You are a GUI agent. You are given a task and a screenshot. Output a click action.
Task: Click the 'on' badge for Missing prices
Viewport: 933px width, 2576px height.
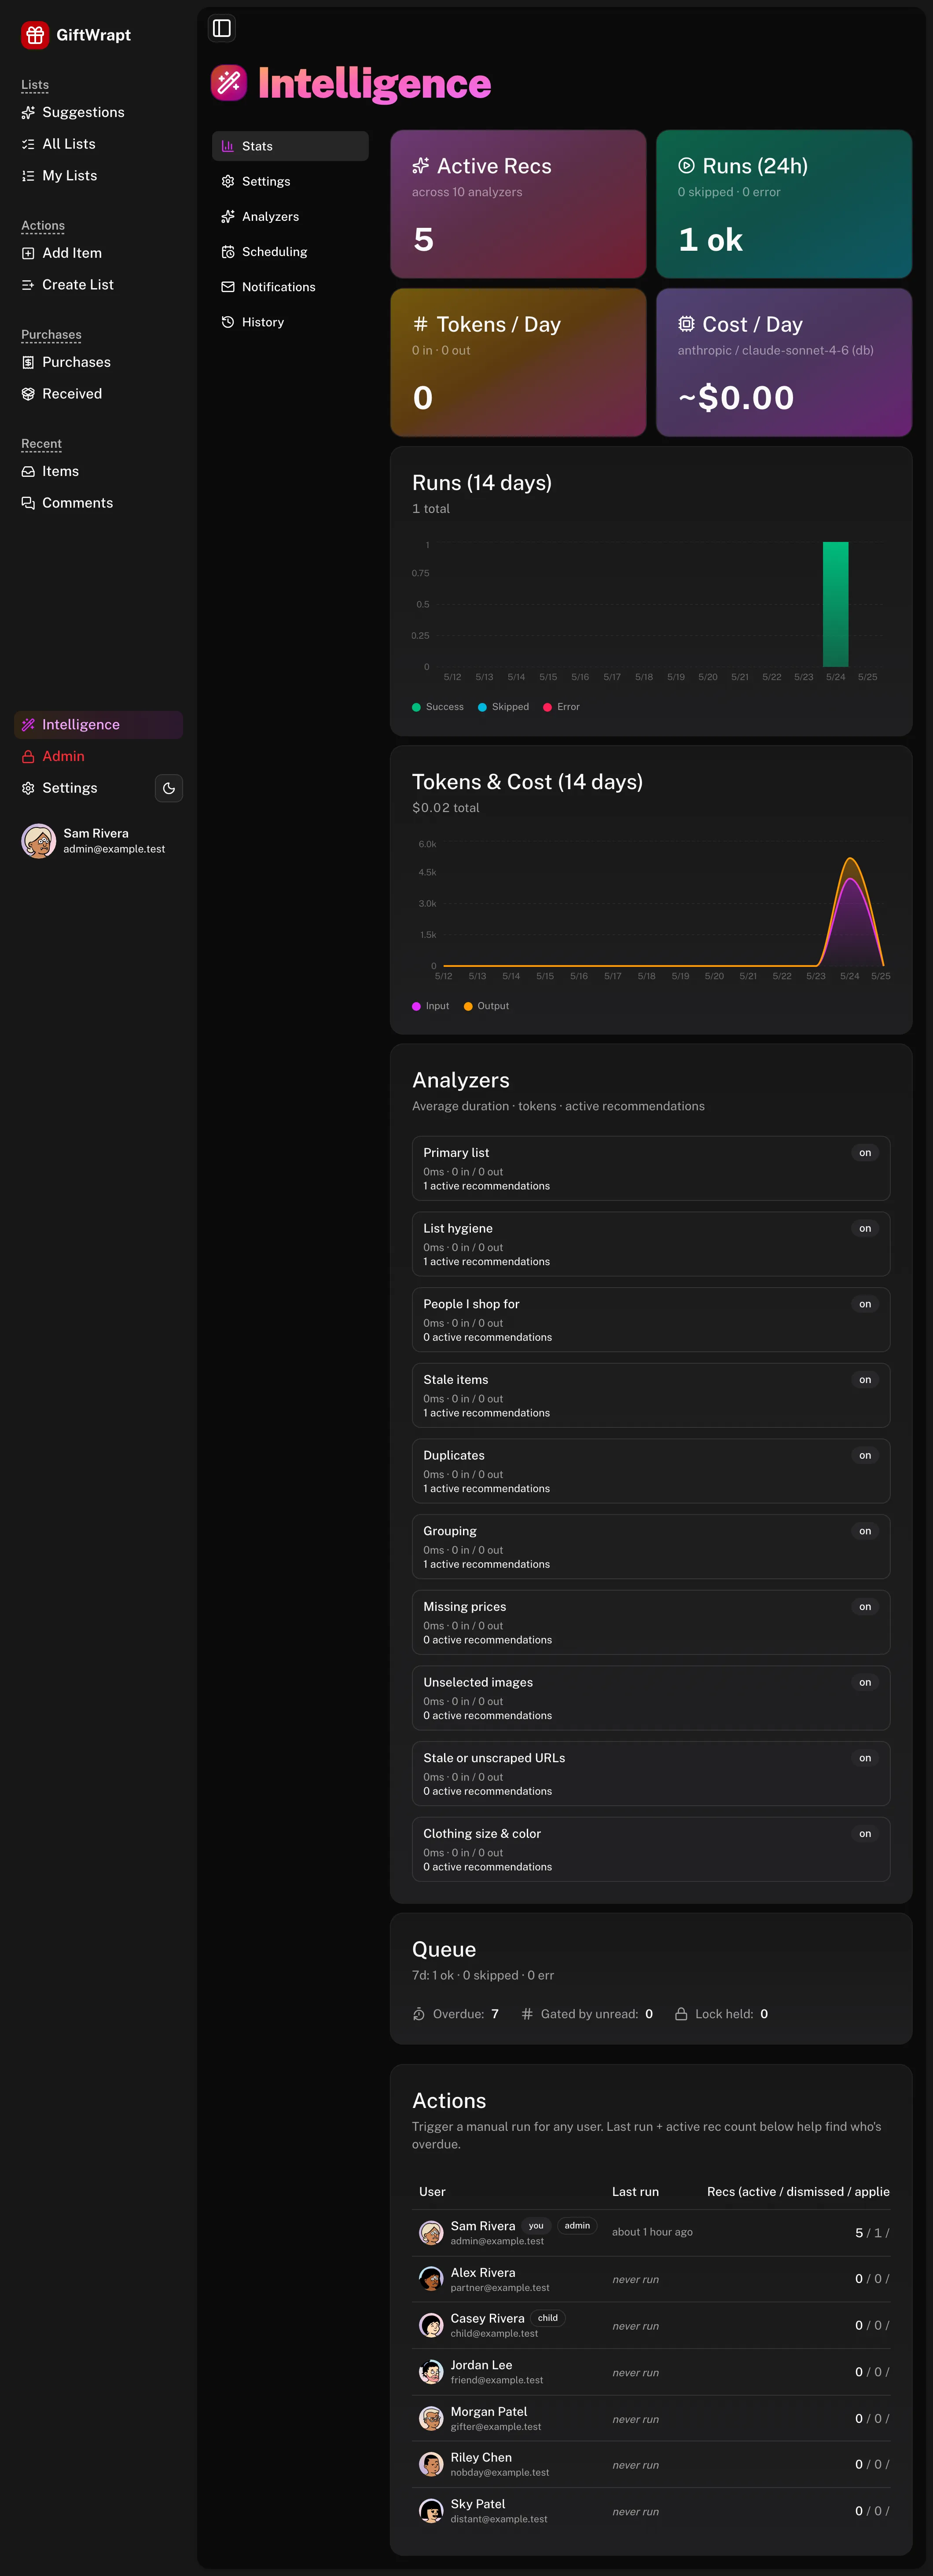pos(865,1607)
